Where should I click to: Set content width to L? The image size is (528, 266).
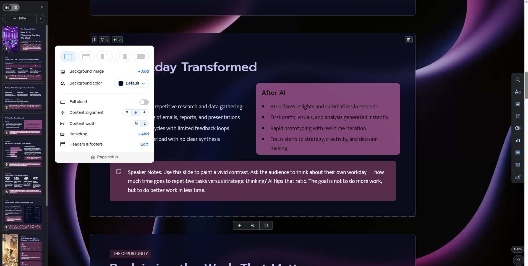pyautogui.click(x=145, y=124)
